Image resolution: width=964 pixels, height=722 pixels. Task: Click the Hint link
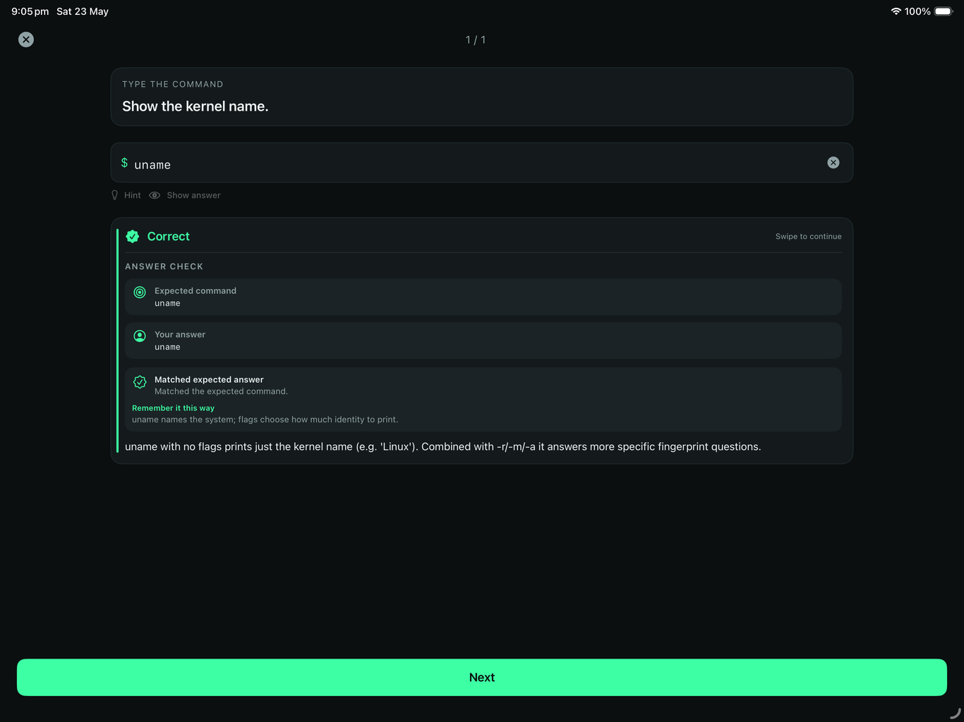coord(133,195)
